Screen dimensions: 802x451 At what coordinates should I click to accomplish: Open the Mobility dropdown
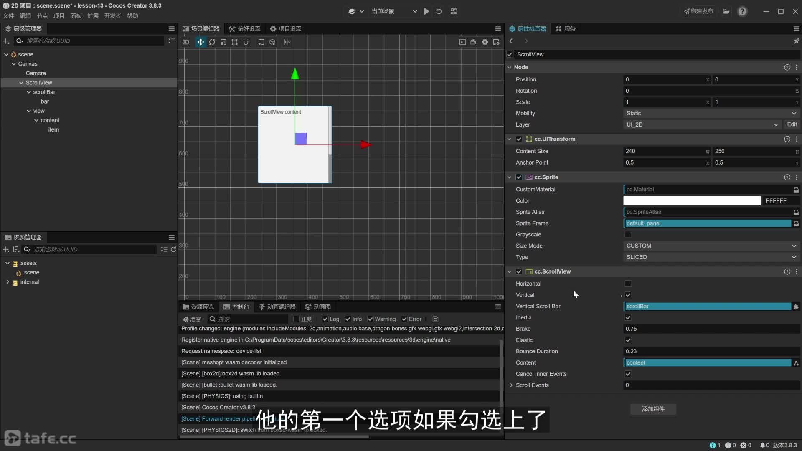click(711, 113)
